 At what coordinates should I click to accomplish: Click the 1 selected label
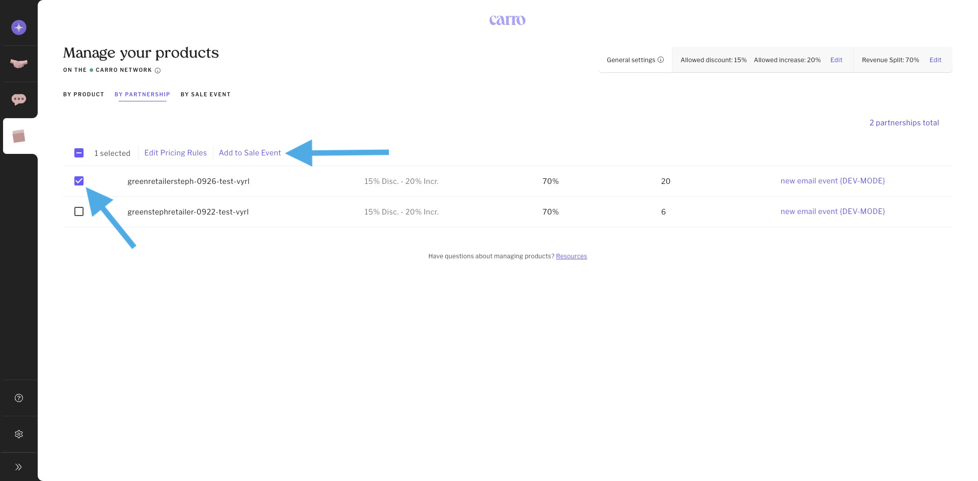click(112, 153)
